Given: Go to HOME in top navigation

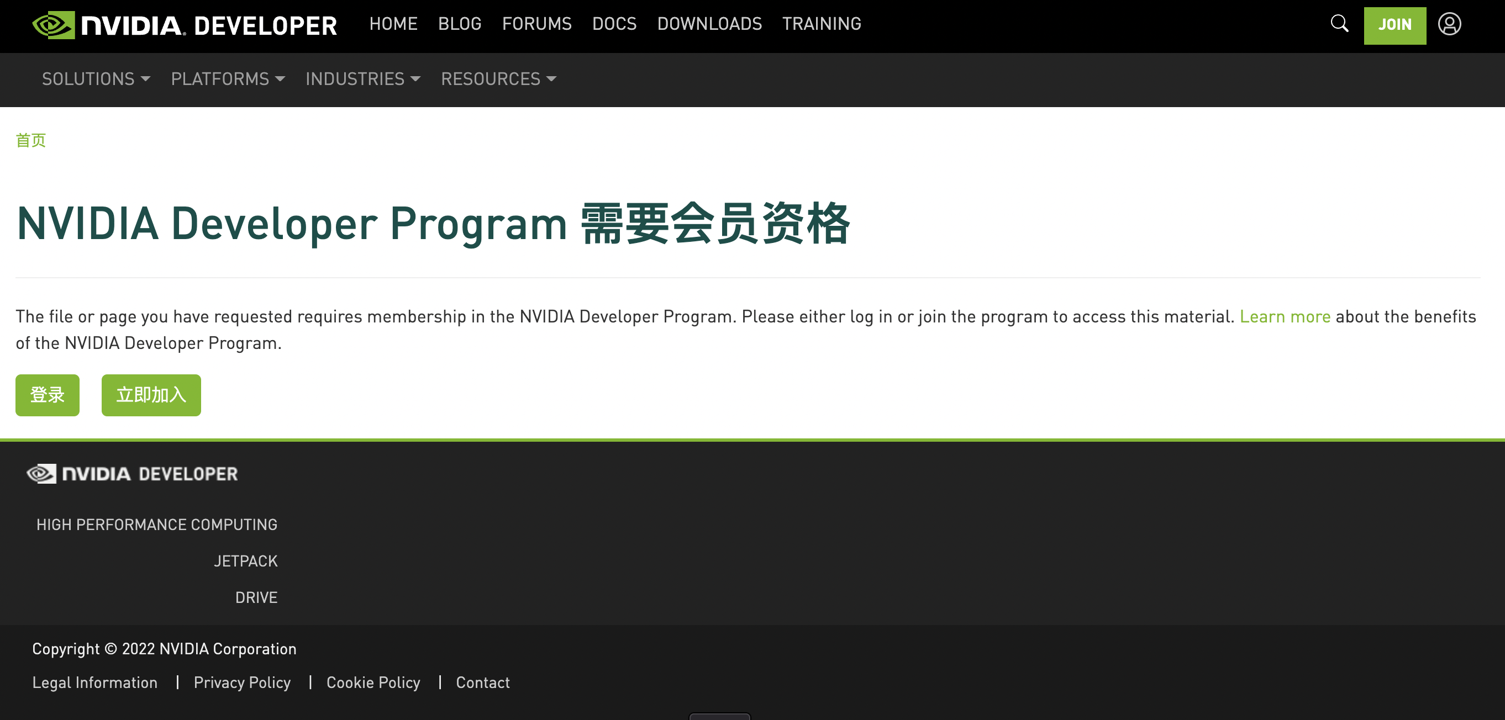Looking at the screenshot, I should click(393, 24).
